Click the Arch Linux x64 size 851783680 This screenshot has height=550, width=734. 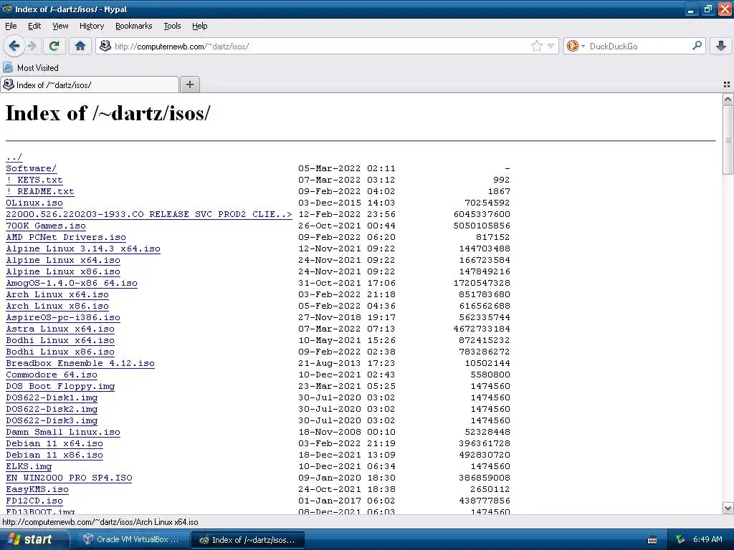click(x=484, y=294)
